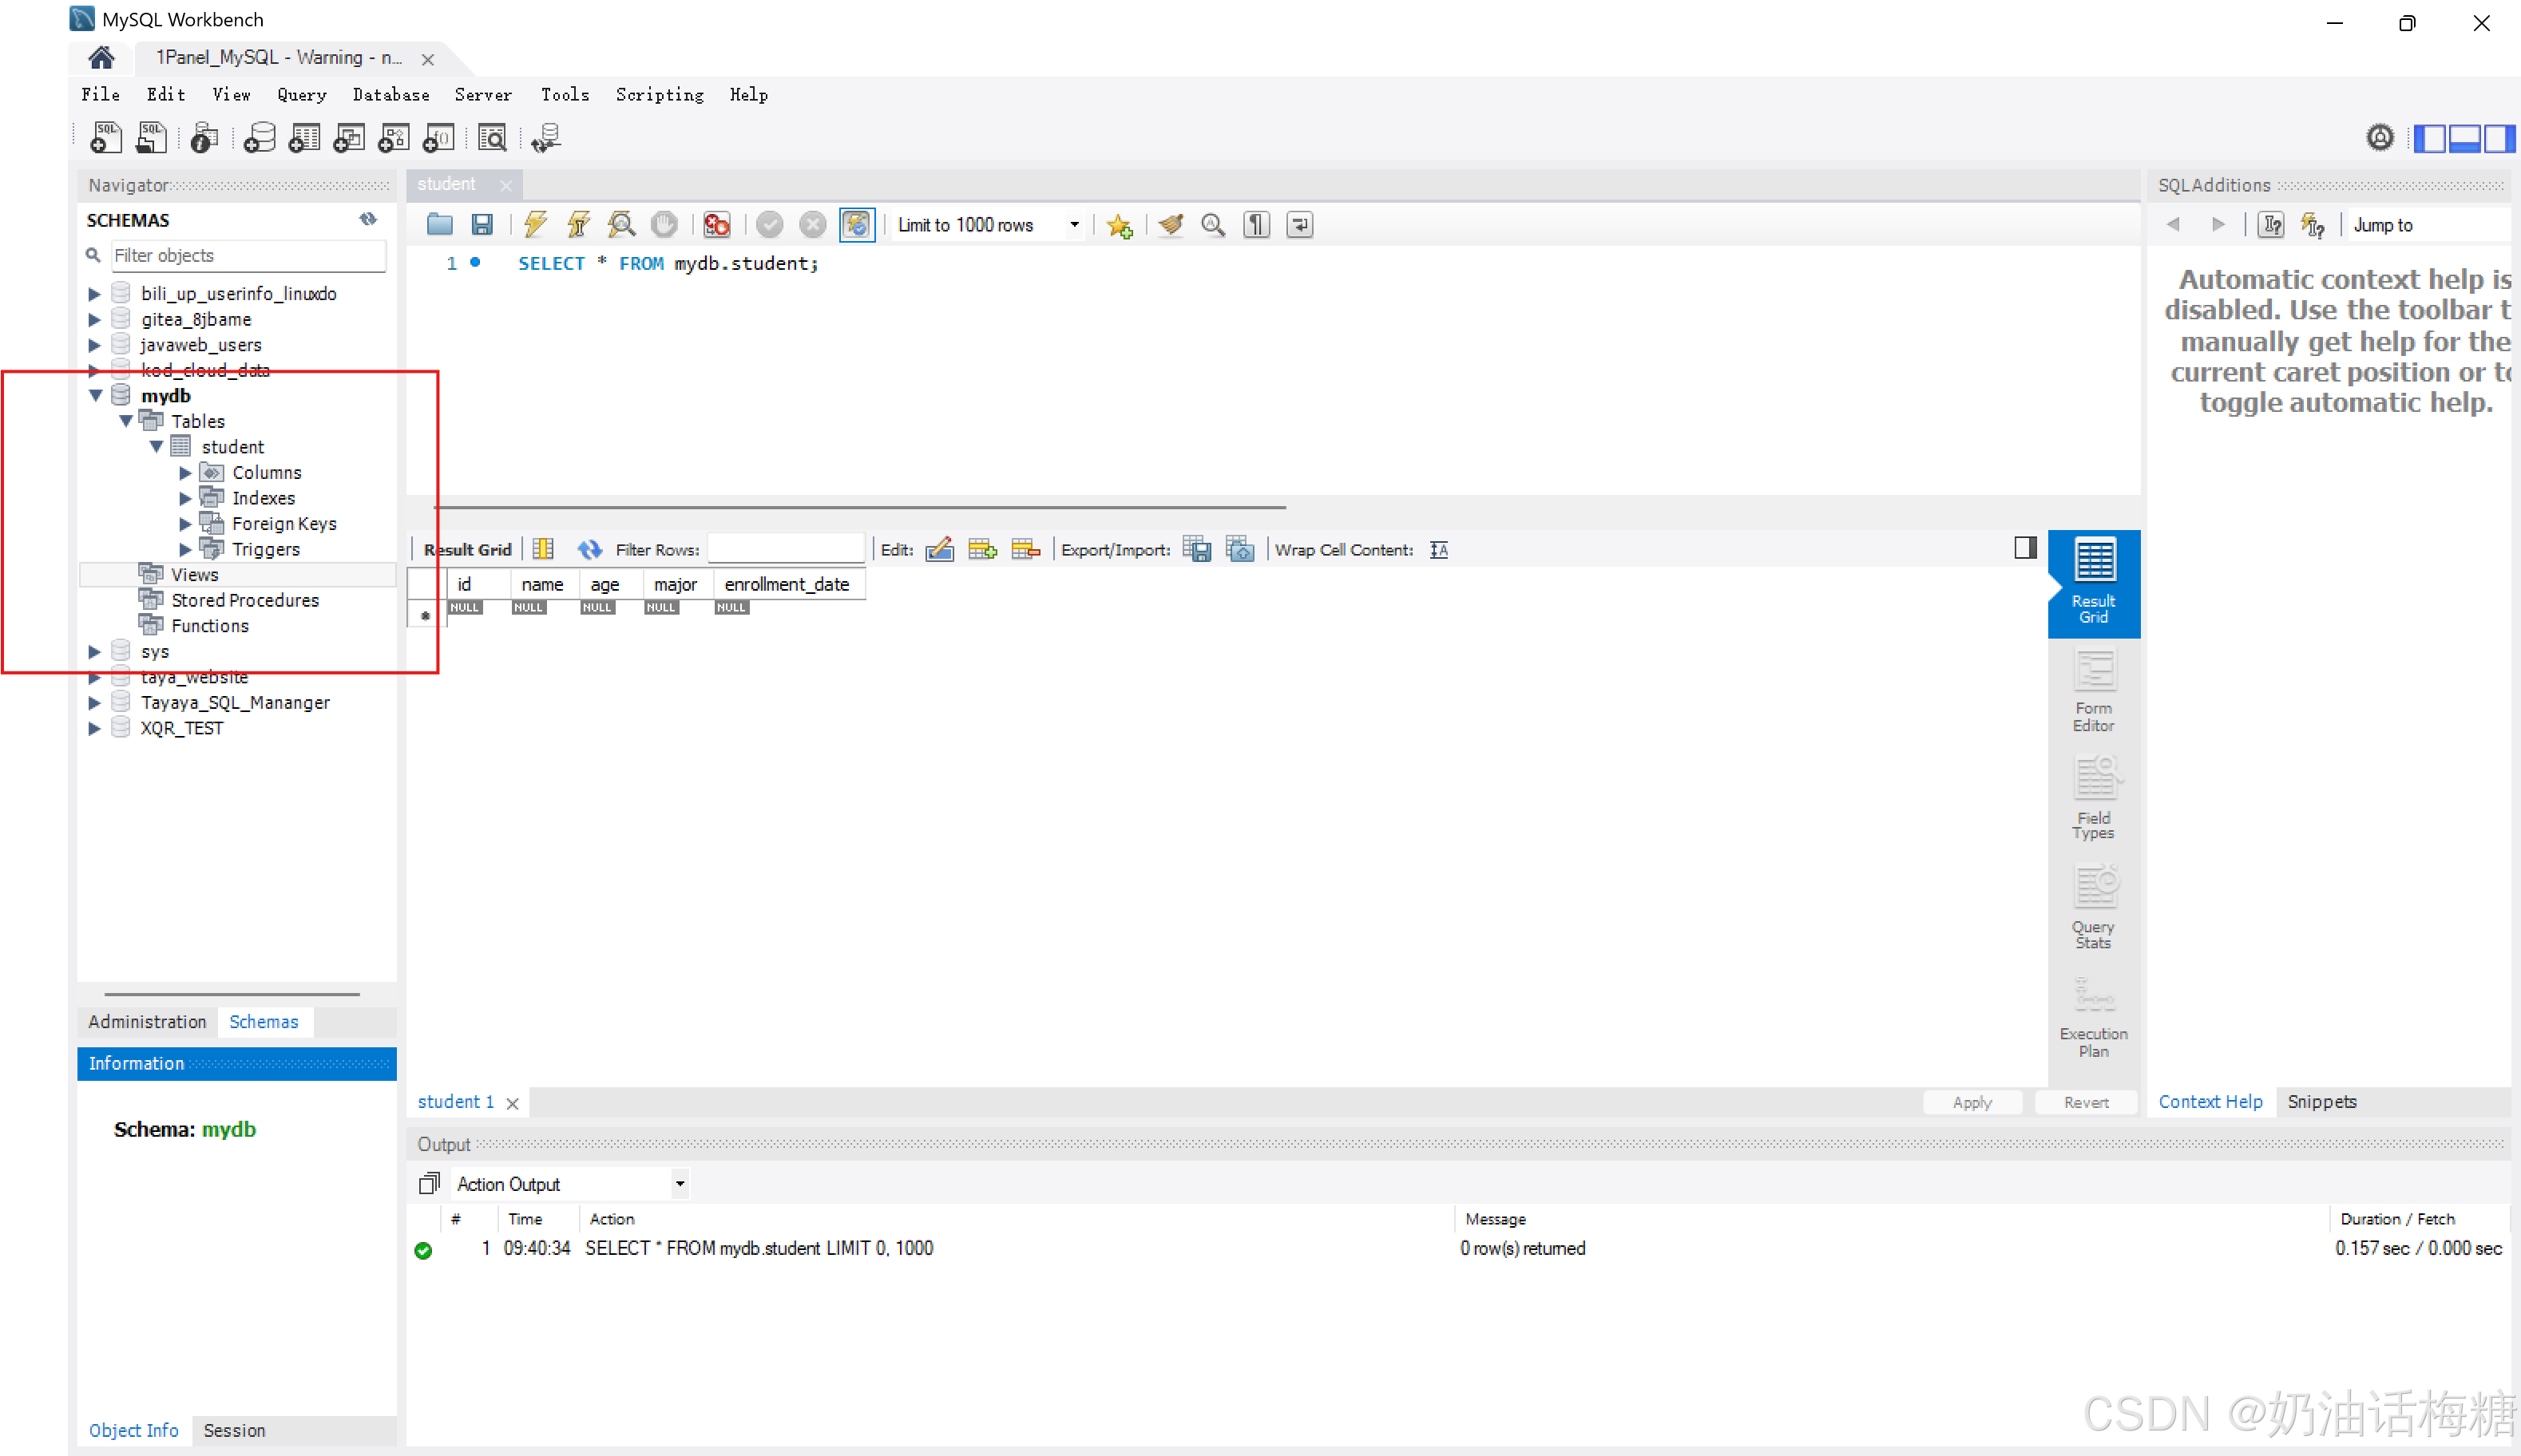Click the Snippets tab
This screenshot has width=2521, height=1456.
point(2321,1101)
